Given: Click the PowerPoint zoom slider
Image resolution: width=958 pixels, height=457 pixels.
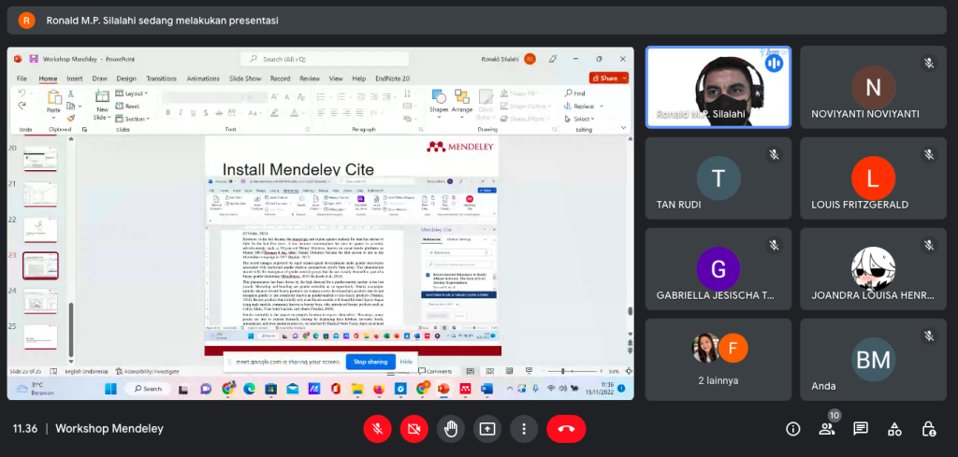Looking at the screenshot, I should pos(572,371).
